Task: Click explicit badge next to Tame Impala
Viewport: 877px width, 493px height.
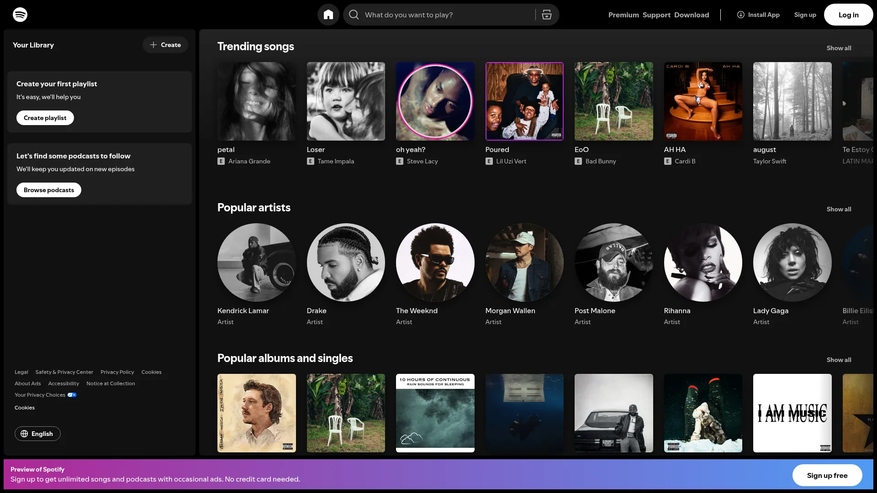Action: 311,161
